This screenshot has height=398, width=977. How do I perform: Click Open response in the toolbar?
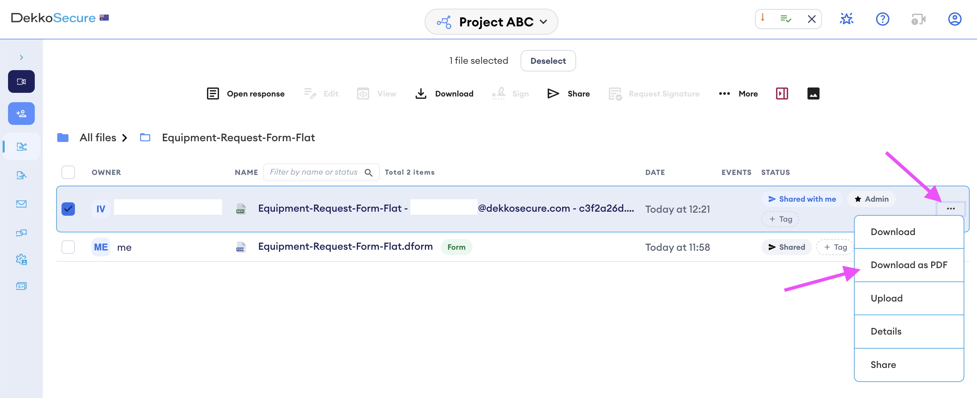click(x=245, y=93)
